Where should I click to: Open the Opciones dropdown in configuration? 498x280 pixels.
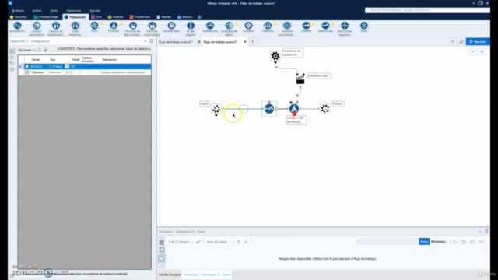click(26, 50)
